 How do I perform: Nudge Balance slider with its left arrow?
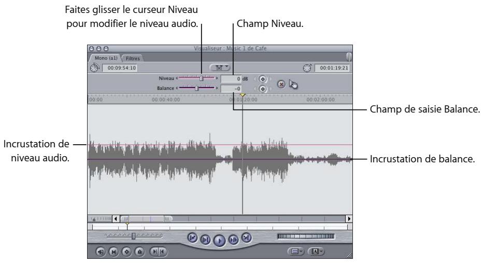pos(177,88)
